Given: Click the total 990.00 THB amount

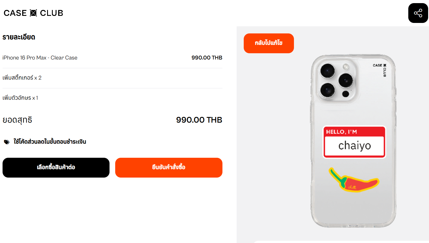Looking at the screenshot, I should point(199,120).
